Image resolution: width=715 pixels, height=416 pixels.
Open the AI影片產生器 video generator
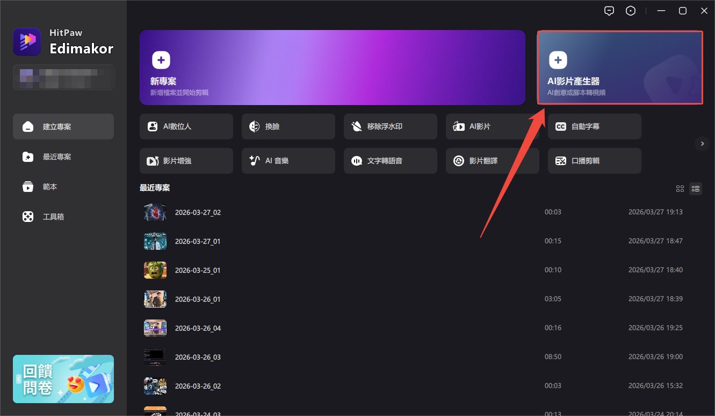pos(619,67)
